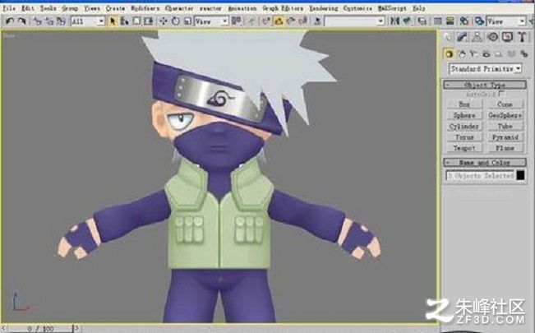Select the Shapes category icon

coord(462,54)
